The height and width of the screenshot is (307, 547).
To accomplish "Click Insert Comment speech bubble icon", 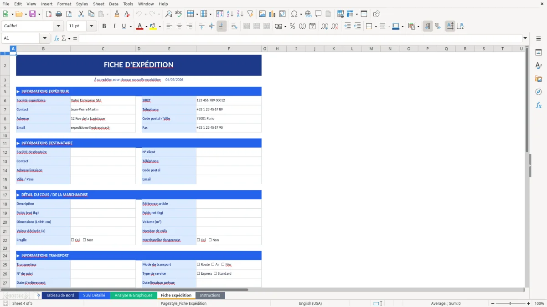I will pos(318,14).
